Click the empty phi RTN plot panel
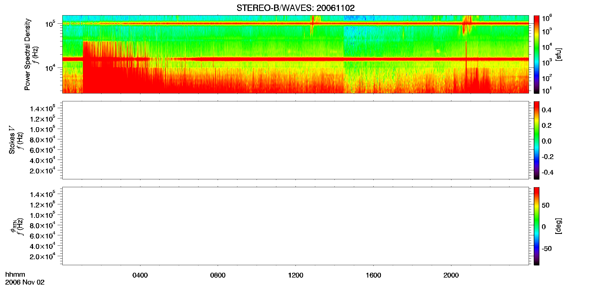Image resolution: width=591 pixels, height=304 pixels. (295, 226)
